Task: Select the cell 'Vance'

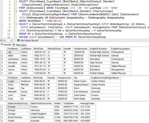Action: (x=26, y=92)
